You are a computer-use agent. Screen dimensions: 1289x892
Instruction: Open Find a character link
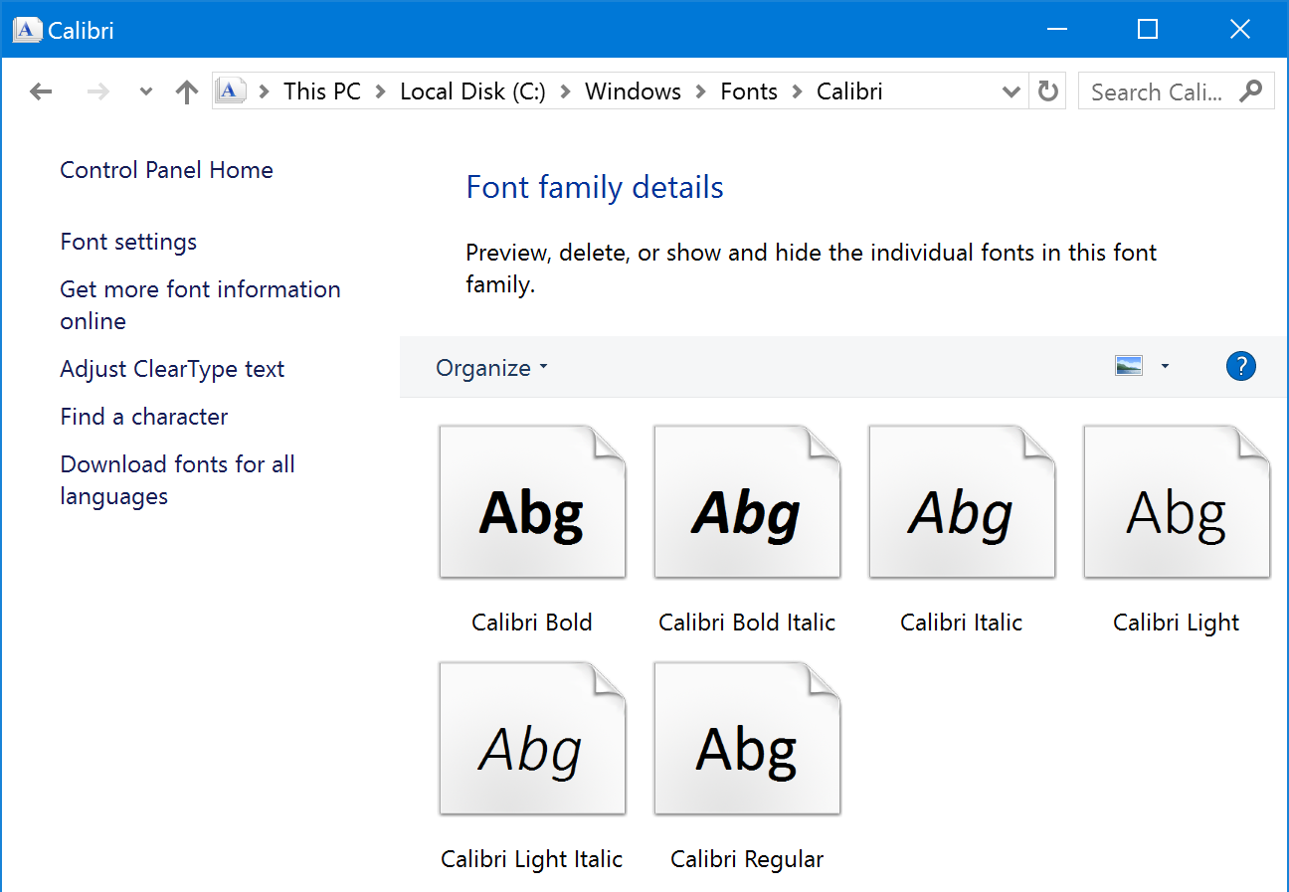144,417
